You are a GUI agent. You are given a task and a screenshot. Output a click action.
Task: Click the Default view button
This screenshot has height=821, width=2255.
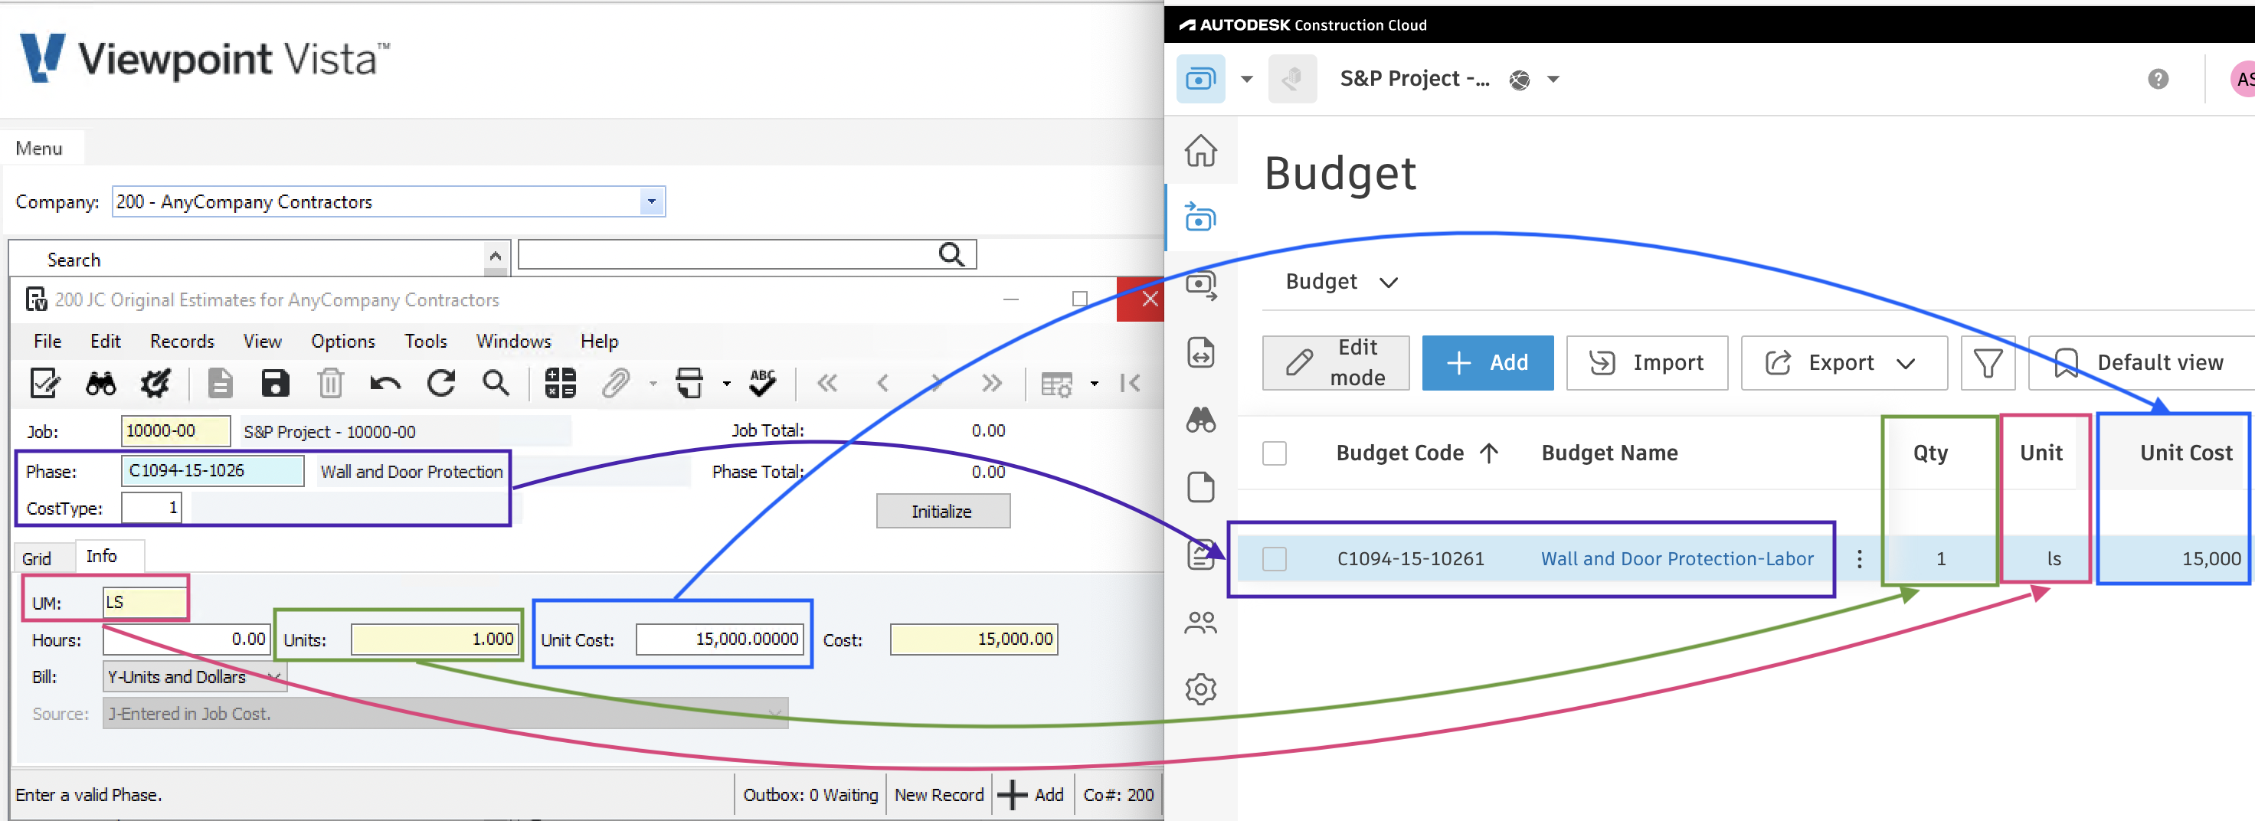tap(2141, 363)
